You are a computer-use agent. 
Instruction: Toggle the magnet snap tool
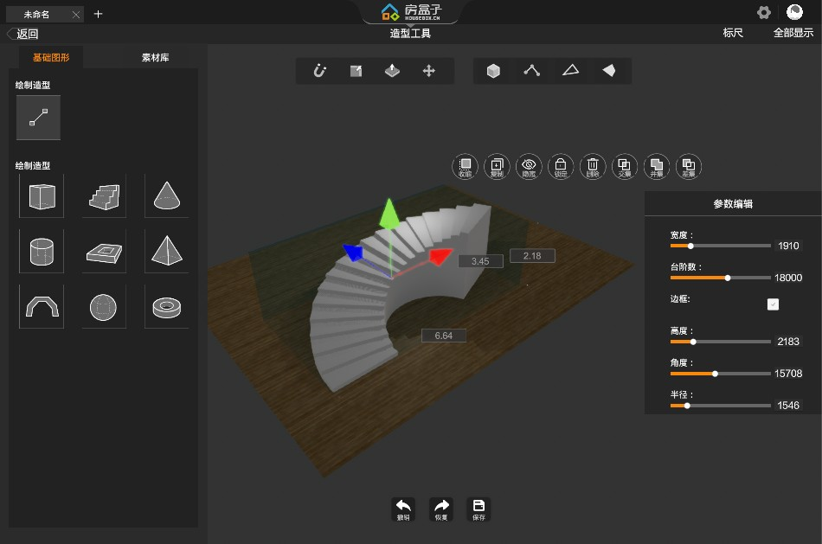(320, 71)
